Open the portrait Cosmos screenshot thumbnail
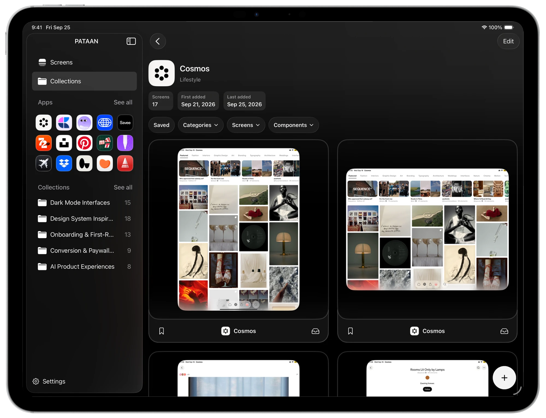Screen dimensions: 546x418 click(238, 229)
